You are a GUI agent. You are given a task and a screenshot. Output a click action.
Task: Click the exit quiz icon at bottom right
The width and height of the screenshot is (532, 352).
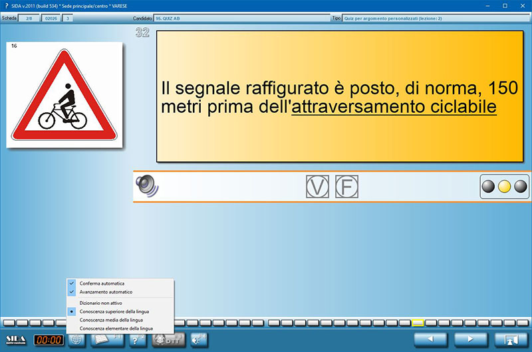510,339
